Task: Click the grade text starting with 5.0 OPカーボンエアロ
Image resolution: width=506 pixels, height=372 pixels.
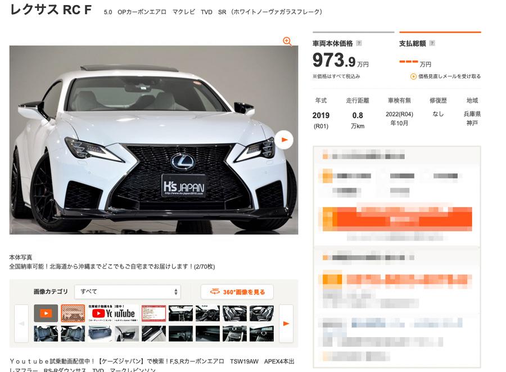Action: (213, 12)
